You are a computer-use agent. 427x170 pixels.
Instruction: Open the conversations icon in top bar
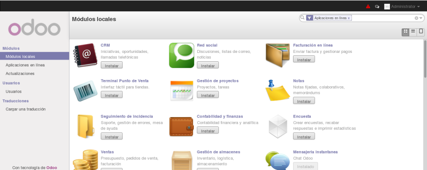377,6
